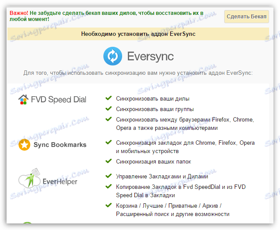The width and height of the screenshot is (280, 230).
Task: Open the FVD Speed Dial title link
Action: pos(58,100)
